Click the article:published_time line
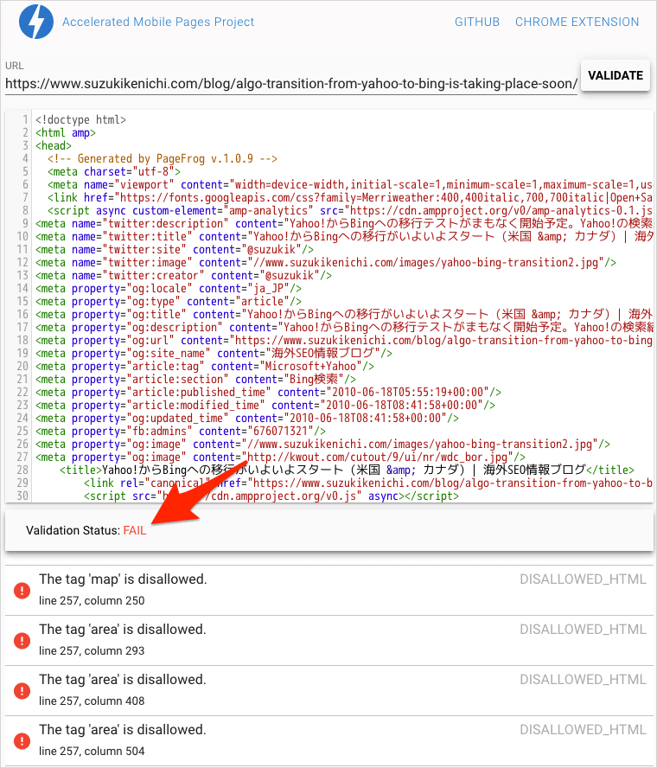The width and height of the screenshot is (657, 768). (268, 393)
